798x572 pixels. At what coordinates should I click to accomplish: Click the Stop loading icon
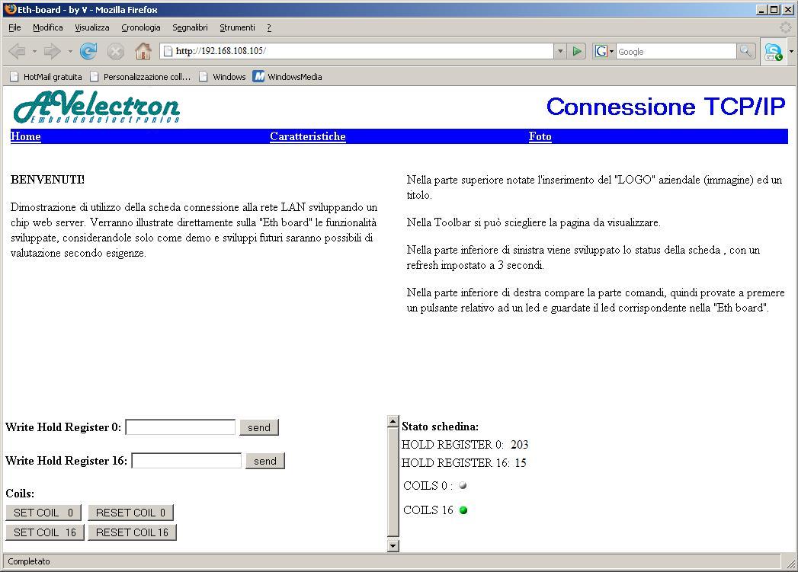tap(116, 51)
